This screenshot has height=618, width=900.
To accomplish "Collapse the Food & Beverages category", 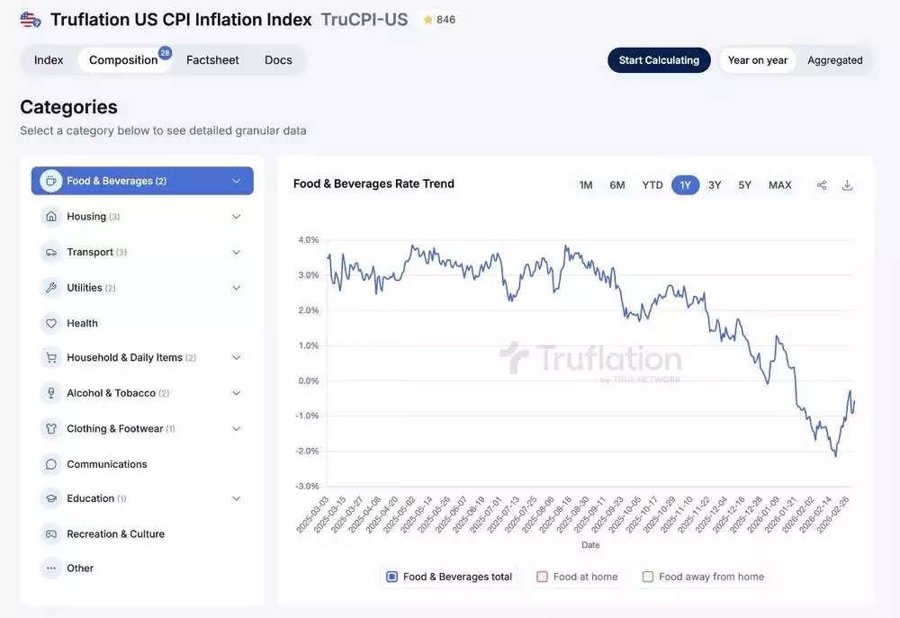I will 236,180.
